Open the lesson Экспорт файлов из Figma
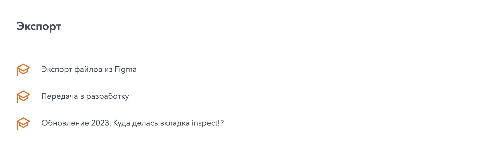This screenshot has height=142, width=491. [x=89, y=69]
